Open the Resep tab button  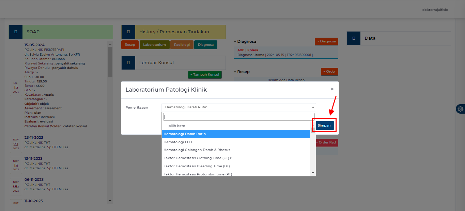click(130, 45)
